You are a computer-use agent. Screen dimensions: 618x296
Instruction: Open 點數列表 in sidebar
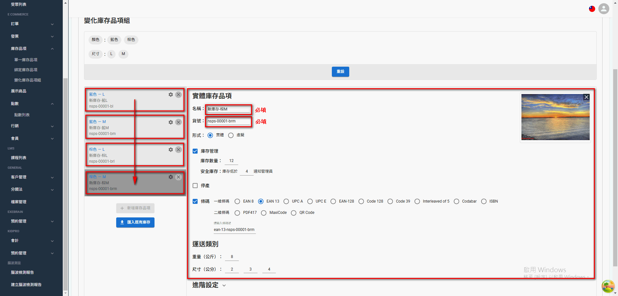(x=22, y=115)
